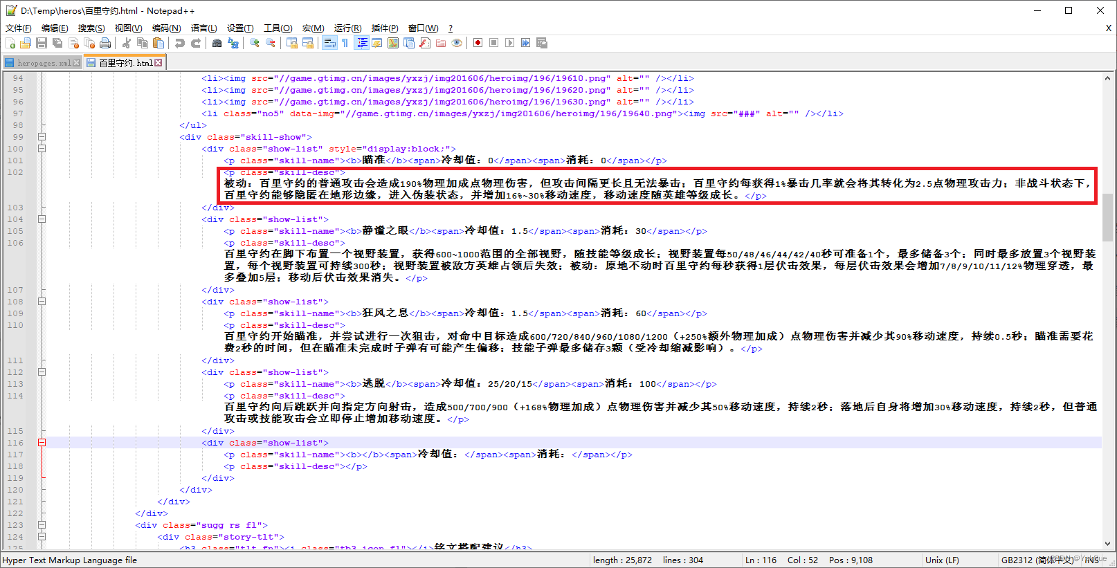The image size is (1117, 568).
Task: Open the Replace dialog icon
Action: pyautogui.click(x=233, y=43)
